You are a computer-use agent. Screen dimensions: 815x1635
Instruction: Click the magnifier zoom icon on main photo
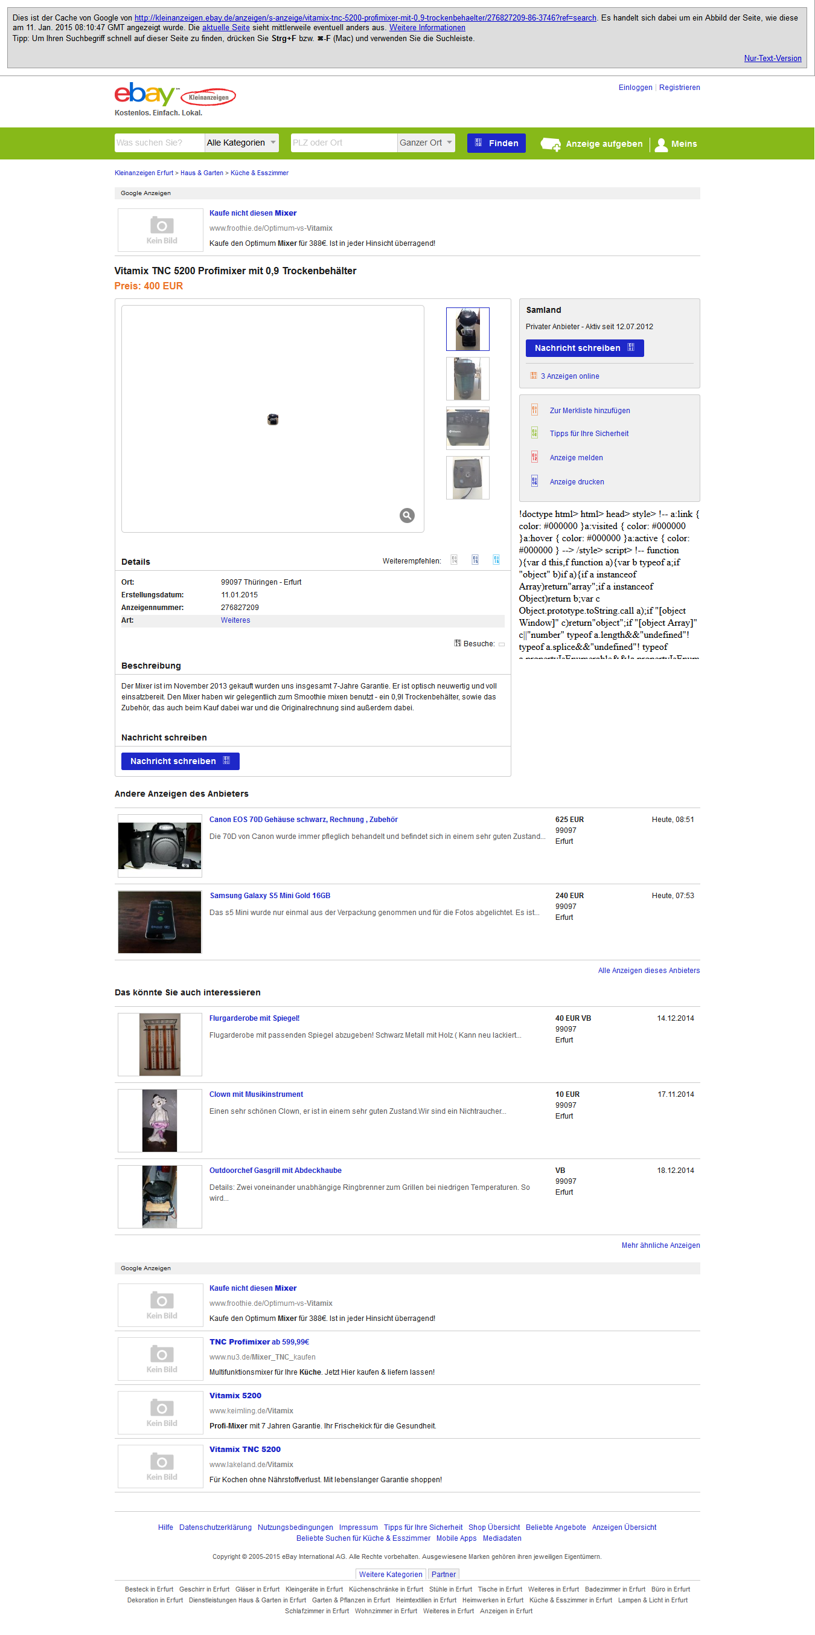(x=407, y=515)
